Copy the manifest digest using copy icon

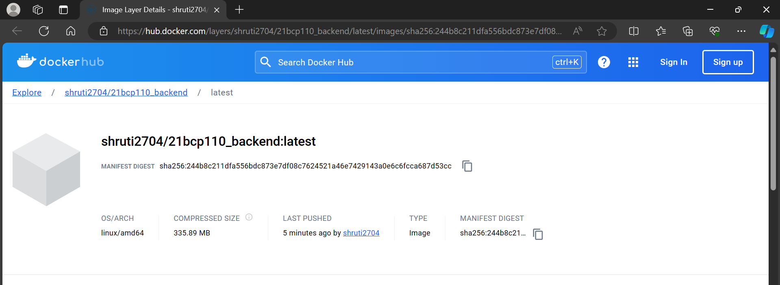[467, 166]
